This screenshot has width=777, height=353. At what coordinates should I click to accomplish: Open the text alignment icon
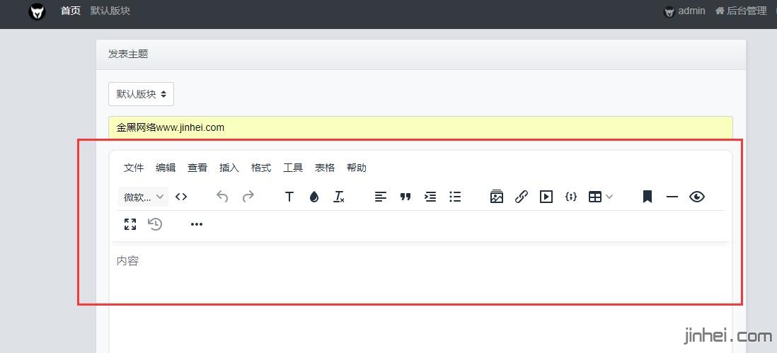(x=381, y=197)
